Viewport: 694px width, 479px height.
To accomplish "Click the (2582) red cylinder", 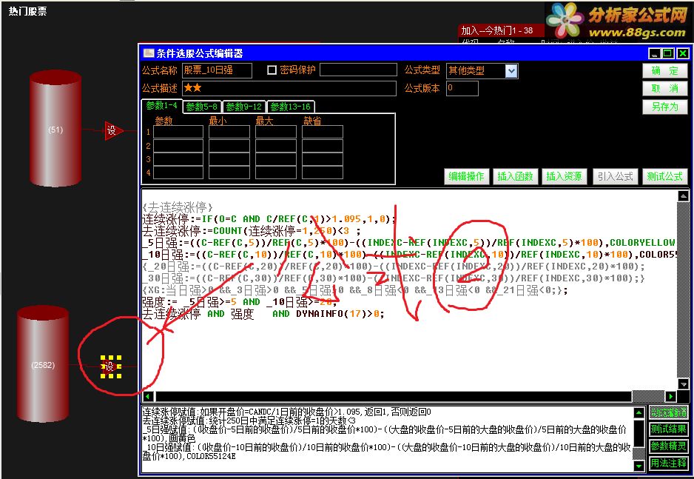I will pos(43,364).
